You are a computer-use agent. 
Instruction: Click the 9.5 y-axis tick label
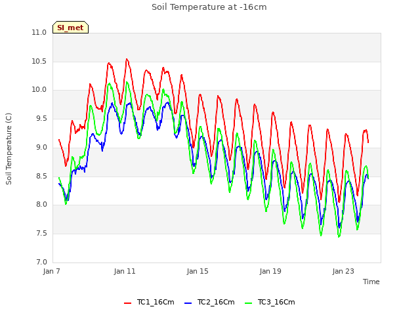tap(41, 119)
